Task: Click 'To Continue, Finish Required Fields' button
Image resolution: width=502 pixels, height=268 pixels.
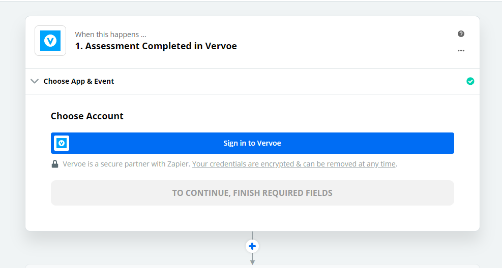Action: [252, 193]
